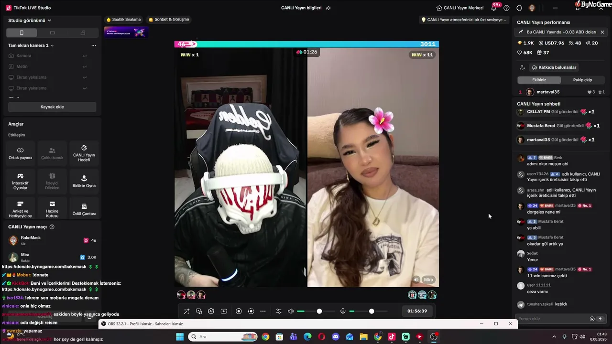Screen dimensions: 612x344
Task: Open the three-dot more options in toolbar
Action: tap(263, 312)
